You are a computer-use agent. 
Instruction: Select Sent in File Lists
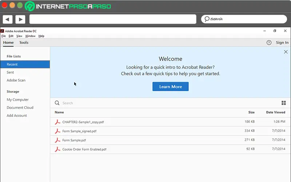pos(10,72)
